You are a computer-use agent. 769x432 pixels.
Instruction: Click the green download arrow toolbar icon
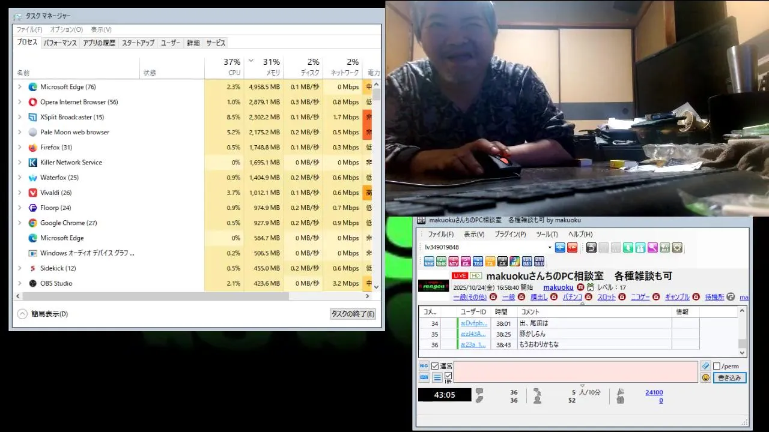(628, 247)
